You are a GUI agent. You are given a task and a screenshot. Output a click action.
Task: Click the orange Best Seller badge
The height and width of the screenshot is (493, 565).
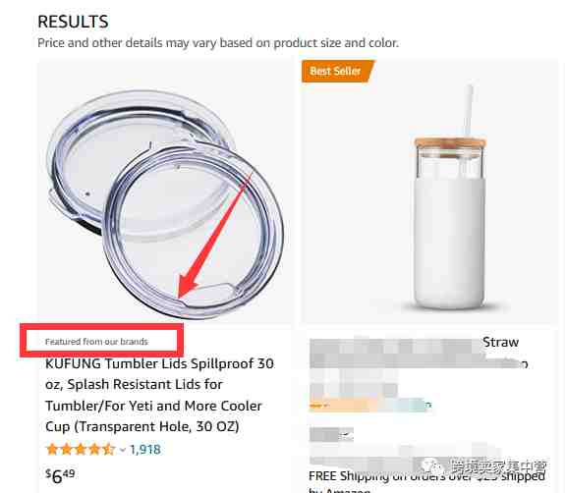click(x=337, y=72)
